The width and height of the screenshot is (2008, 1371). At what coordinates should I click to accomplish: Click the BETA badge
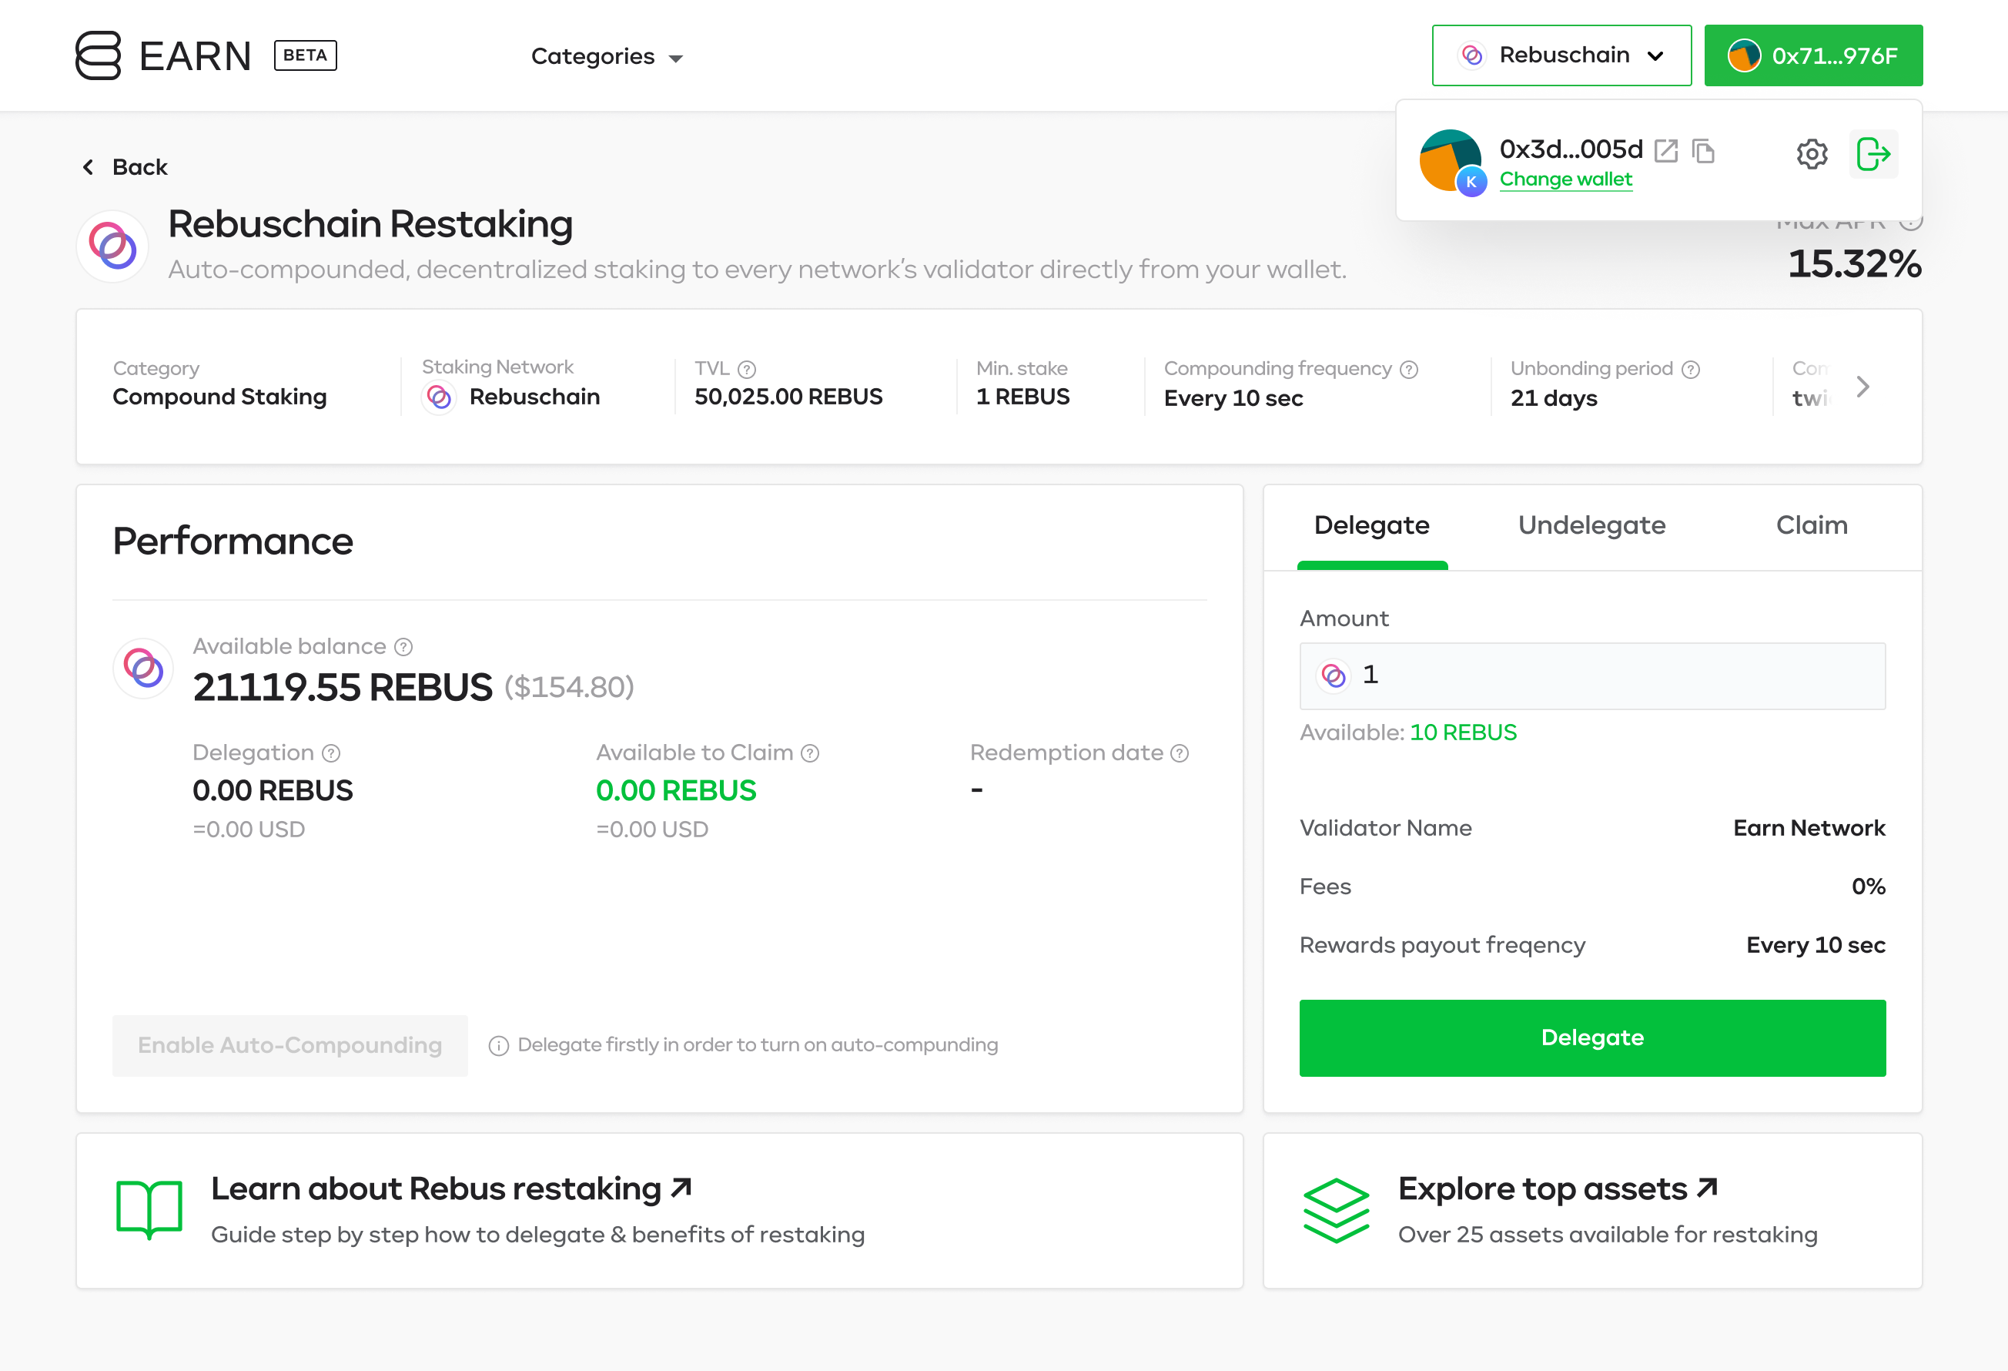coord(305,55)
